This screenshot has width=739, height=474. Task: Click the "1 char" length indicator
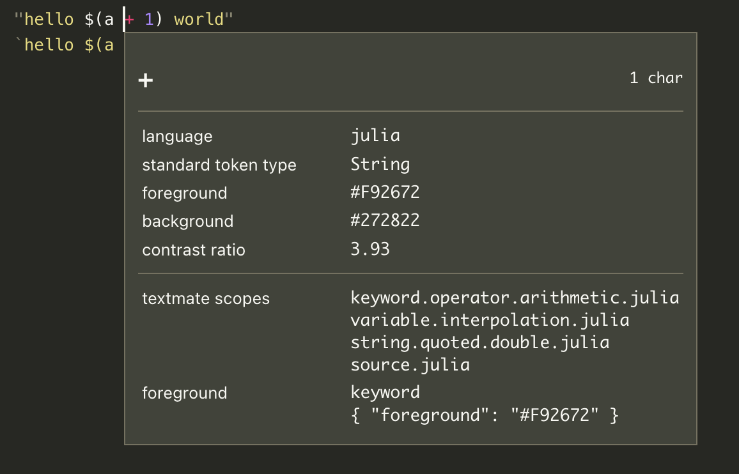tap(656, 78)
